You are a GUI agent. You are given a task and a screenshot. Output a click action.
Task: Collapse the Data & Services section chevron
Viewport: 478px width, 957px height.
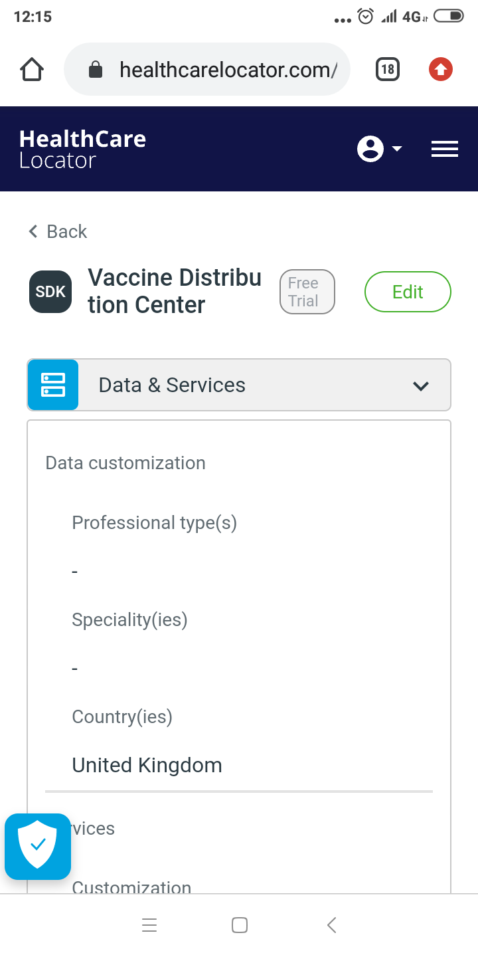[x=421, y=385]
